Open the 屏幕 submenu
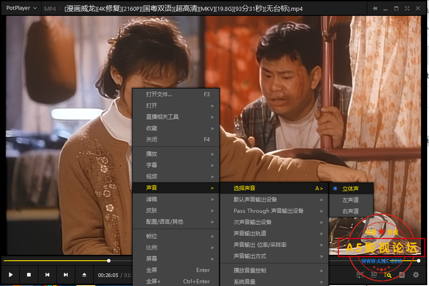429x286 pixels. coord(176,258)
